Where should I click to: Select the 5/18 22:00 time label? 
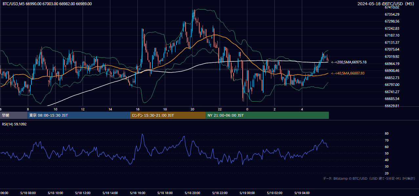pyautogui.click(x=220, y=193)
